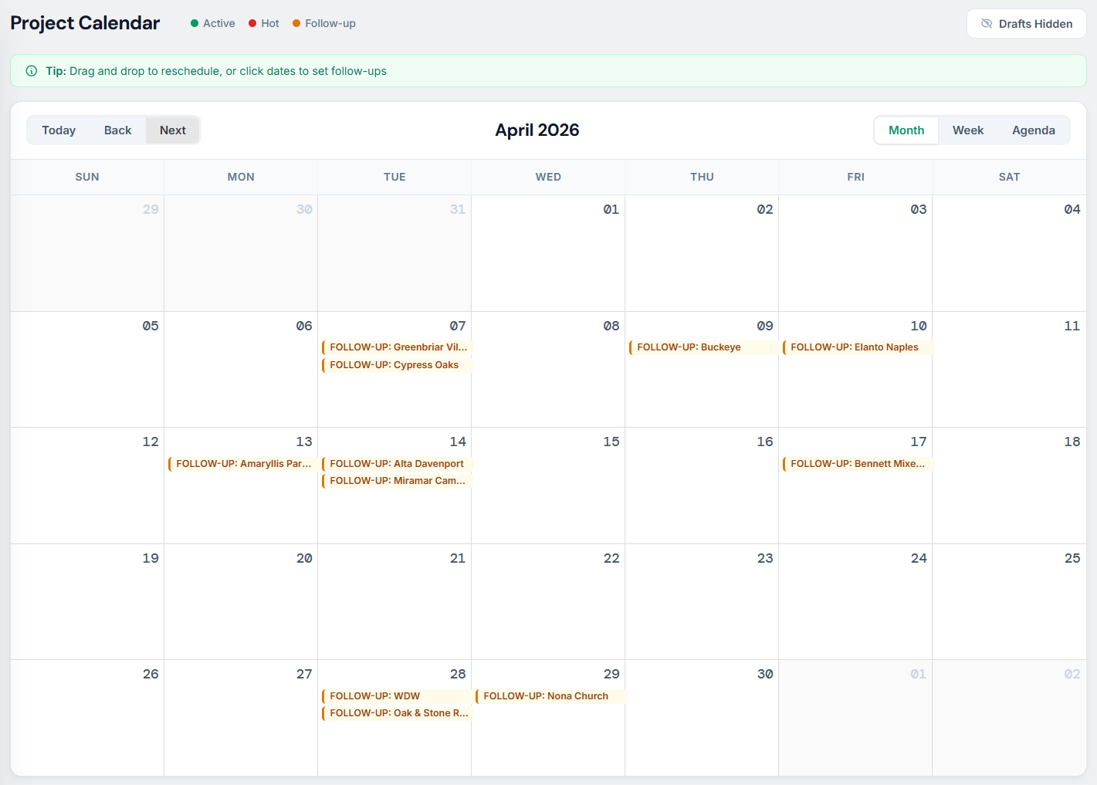1097x785 pixels.
Task: Click the red Hot legend dot
Action: coord(252,23)
